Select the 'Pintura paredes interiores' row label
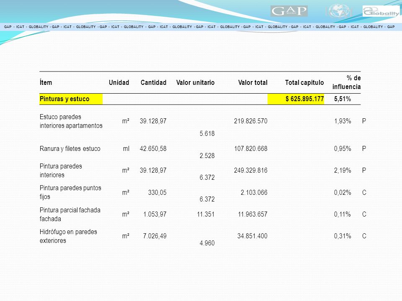This screenshot has height=301, width=402. point(61,171)
